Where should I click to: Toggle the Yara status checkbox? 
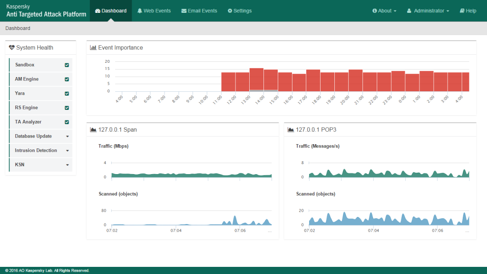tap(67, 94)
